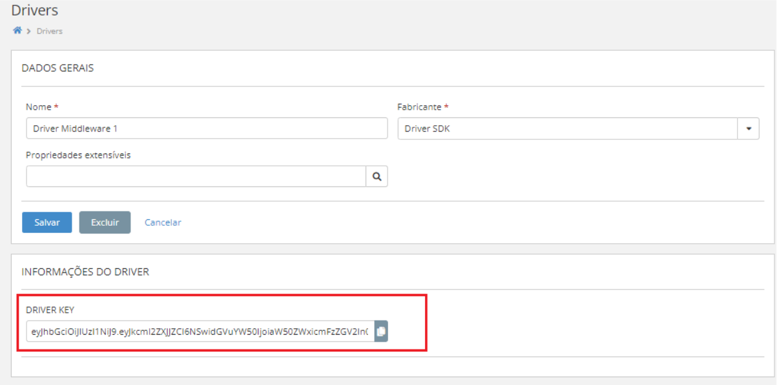Image resolution: width=777 pixels, height=385 pixels.
Task: Click the Fabricante field label
Action: (419, 107)
